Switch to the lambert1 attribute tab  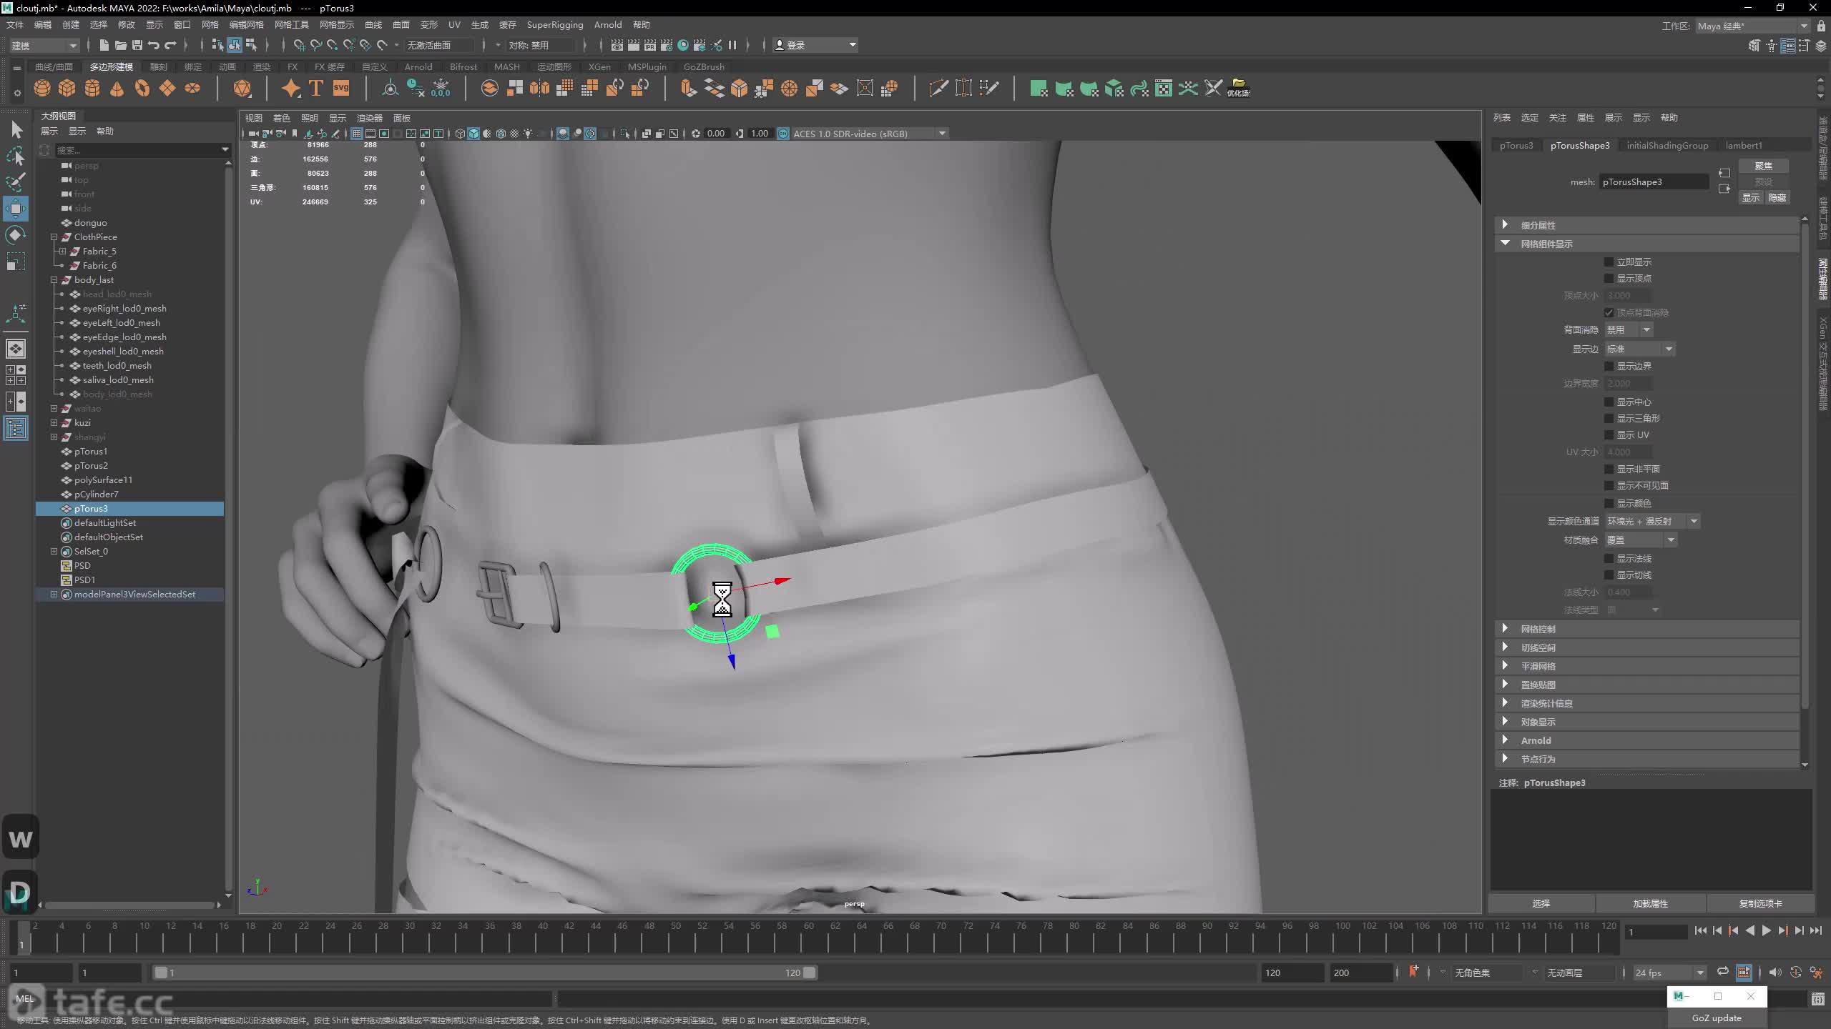[x=1744, y=145]
